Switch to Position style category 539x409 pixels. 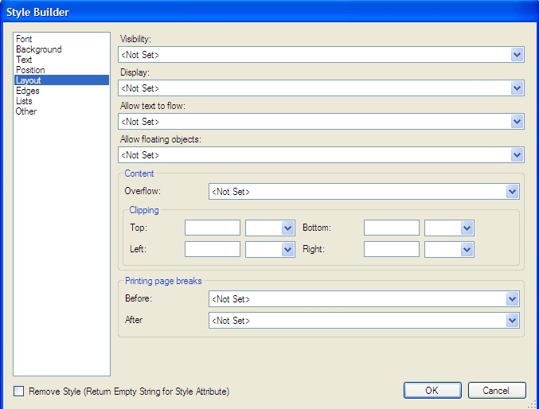30,70
